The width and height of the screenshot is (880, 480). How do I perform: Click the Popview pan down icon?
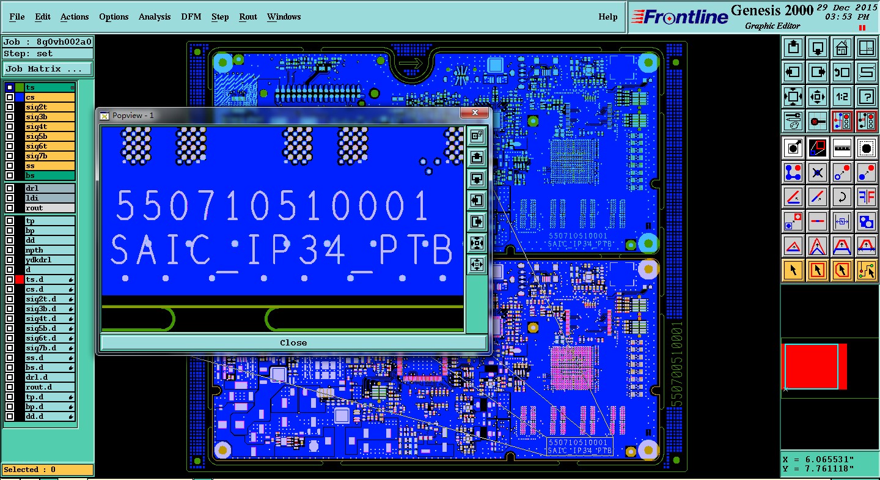[x=477, y=179]
